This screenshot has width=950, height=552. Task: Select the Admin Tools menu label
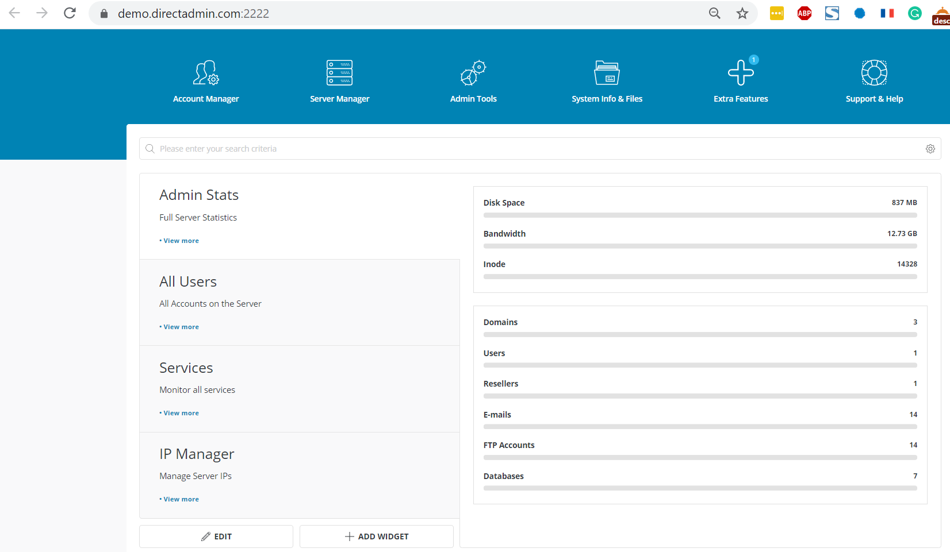(x=473, y=99)
